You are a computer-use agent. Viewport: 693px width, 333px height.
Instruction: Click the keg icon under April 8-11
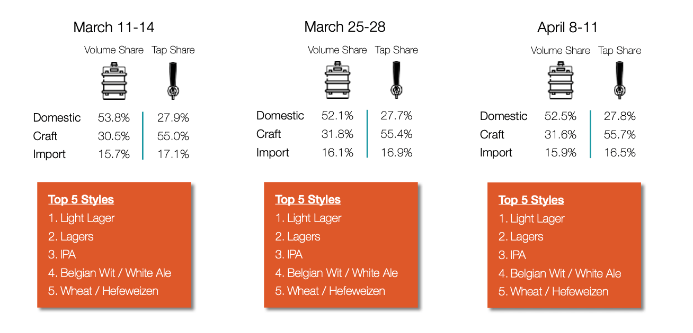pyautogui.click(x=562, y=81)
